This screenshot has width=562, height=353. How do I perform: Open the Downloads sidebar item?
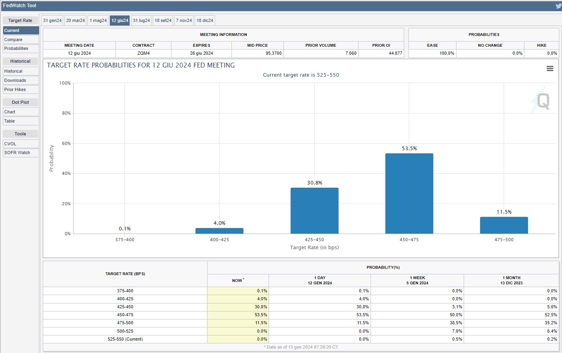21,80
